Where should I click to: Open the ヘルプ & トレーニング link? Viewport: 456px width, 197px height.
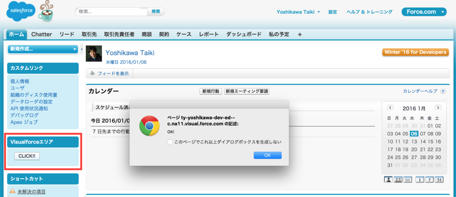click(369, 12)
